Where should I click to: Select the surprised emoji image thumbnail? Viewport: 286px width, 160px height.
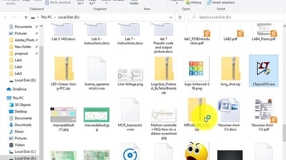(x=197, y=151)
